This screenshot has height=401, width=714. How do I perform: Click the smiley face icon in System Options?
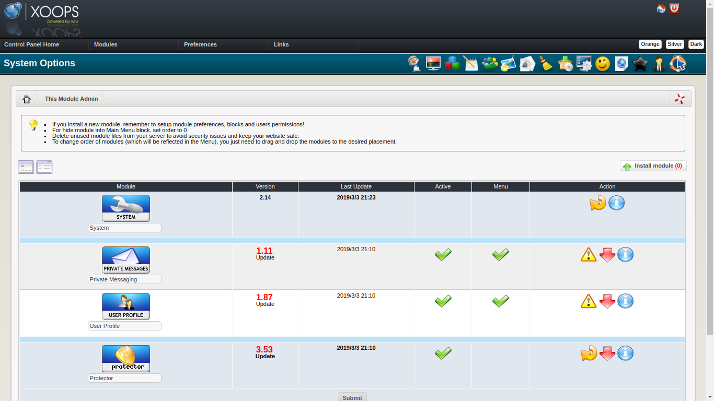pyautogui.click(x=603, y=64)
